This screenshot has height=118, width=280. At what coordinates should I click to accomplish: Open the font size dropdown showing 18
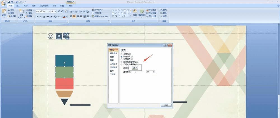click(x=53, y=11)
